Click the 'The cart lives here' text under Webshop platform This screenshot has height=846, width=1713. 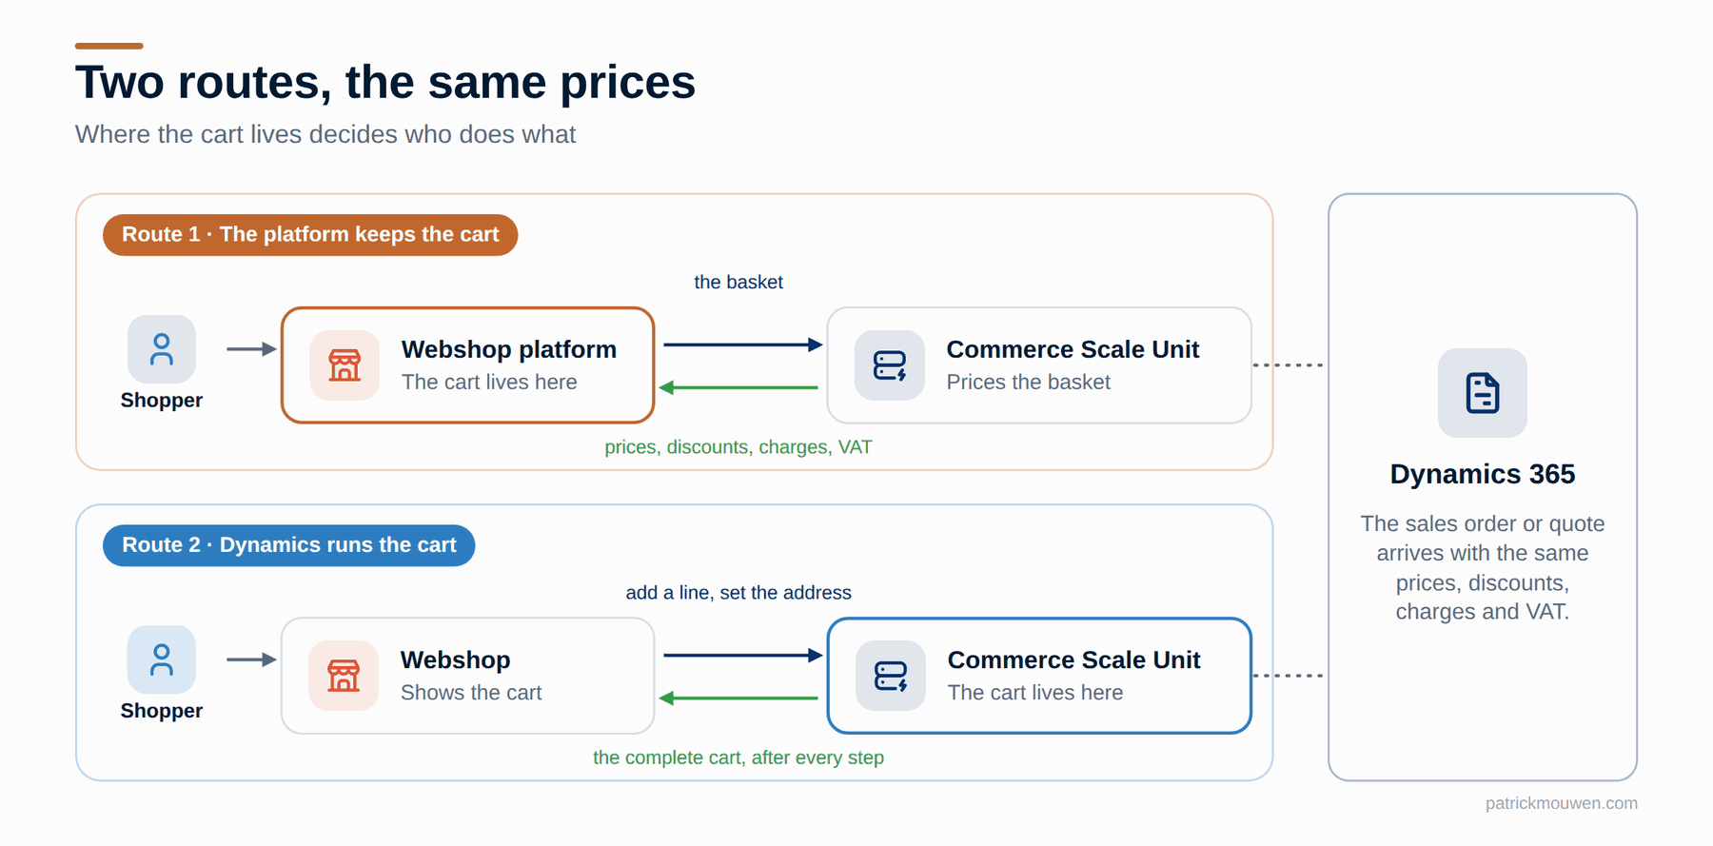(489, 382)
